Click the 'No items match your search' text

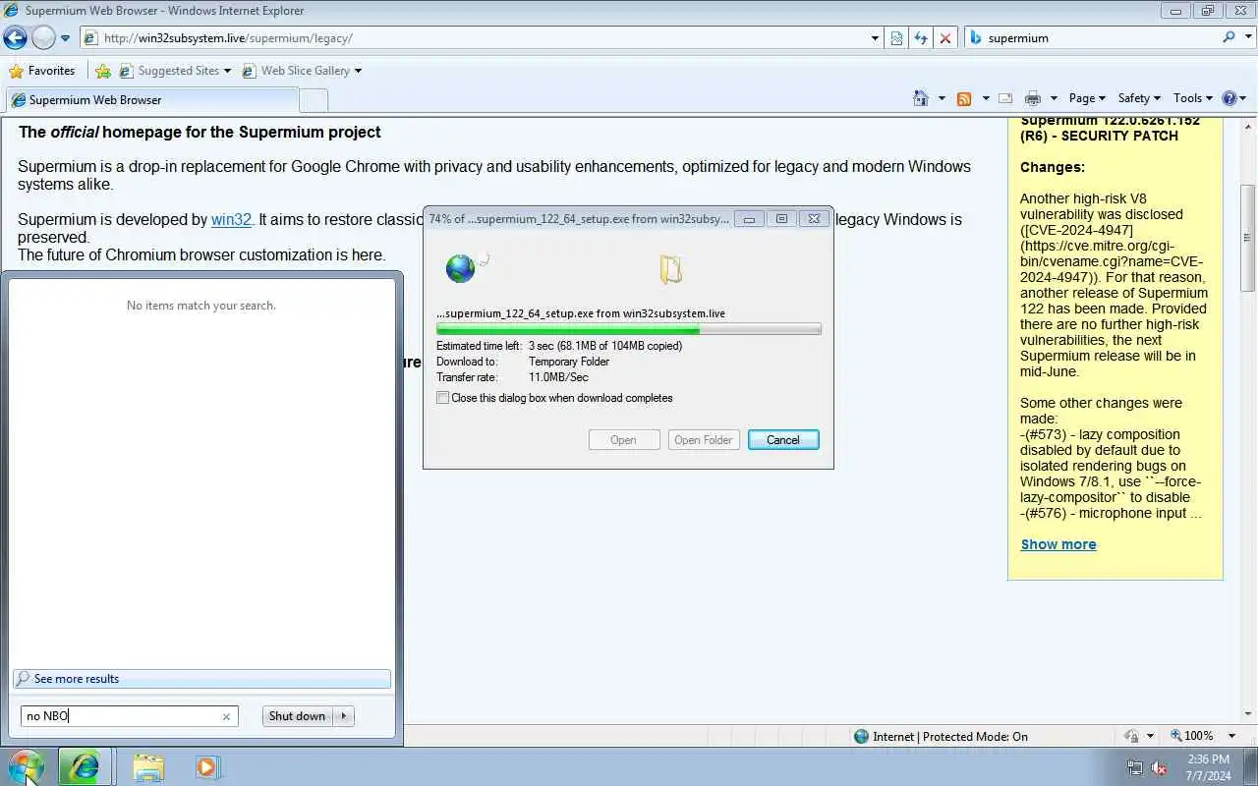[201, 306]
